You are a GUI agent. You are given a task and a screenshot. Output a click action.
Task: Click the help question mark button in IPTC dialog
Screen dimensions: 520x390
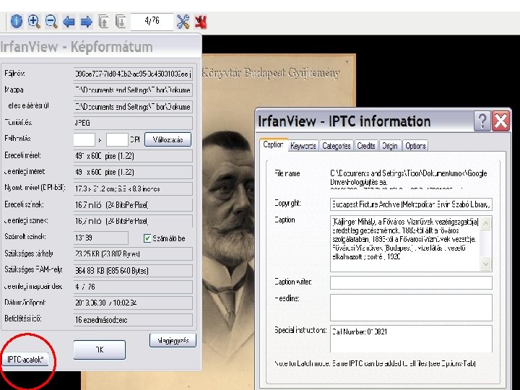[482, 121]
